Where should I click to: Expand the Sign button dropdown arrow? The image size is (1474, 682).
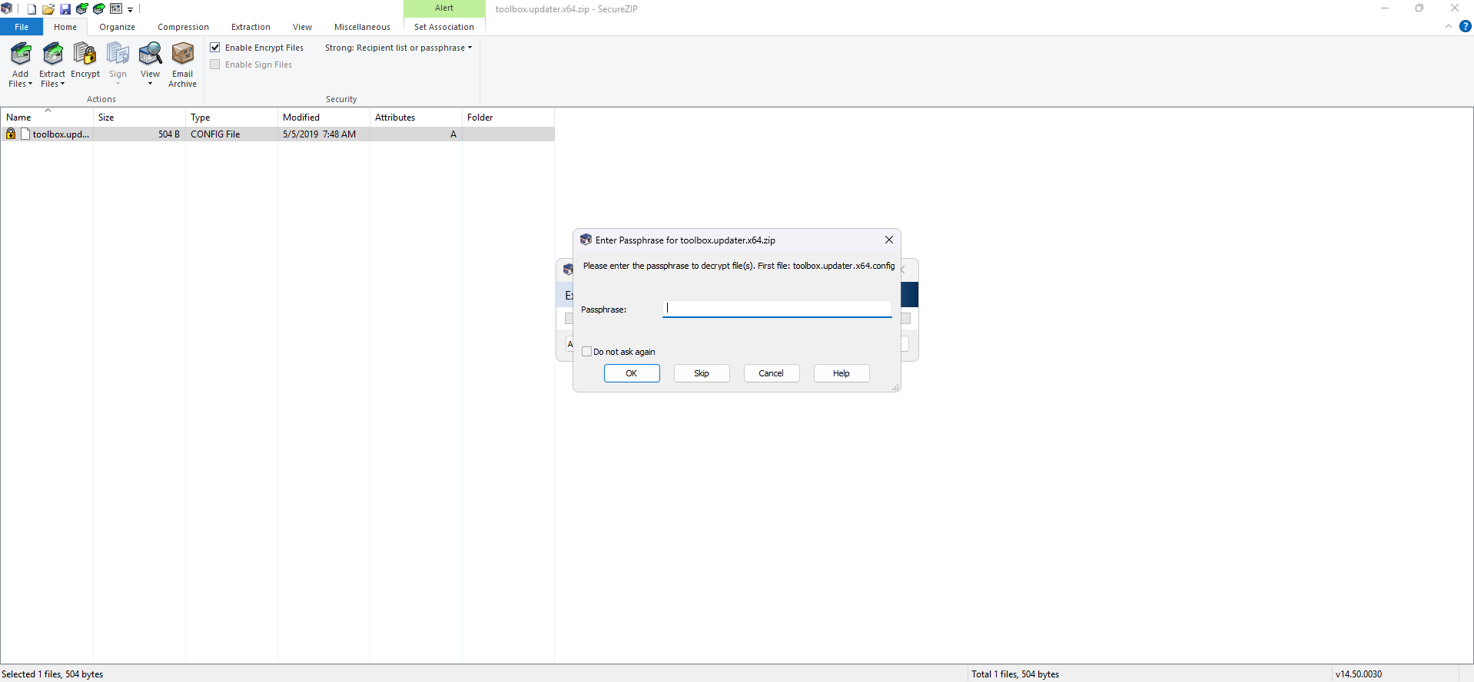click(x=118, y=84)
